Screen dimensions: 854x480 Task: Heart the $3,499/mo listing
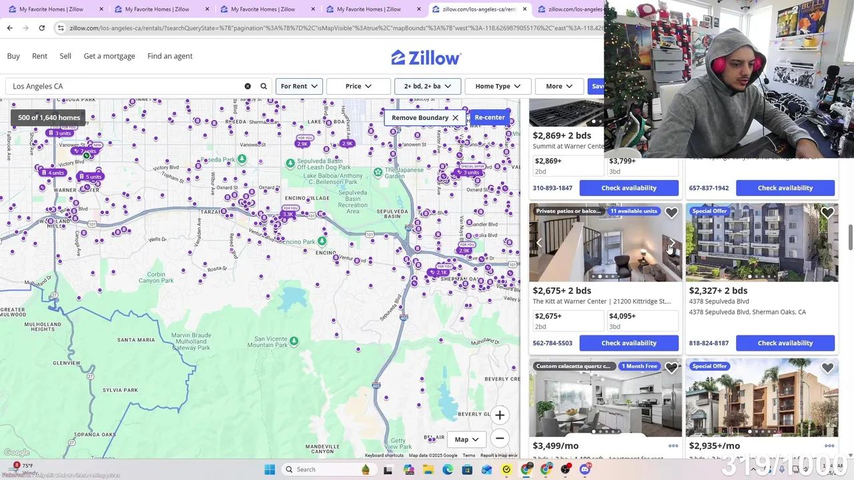(x=671, y=368)
